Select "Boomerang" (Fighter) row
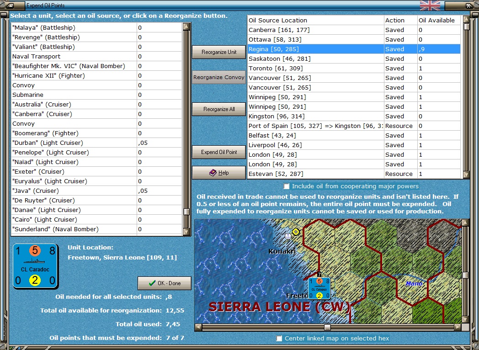Screen dimensions: 479x350 tap(96, 133)
